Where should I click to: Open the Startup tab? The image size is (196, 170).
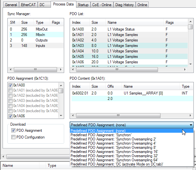click(x=83, y=5)
